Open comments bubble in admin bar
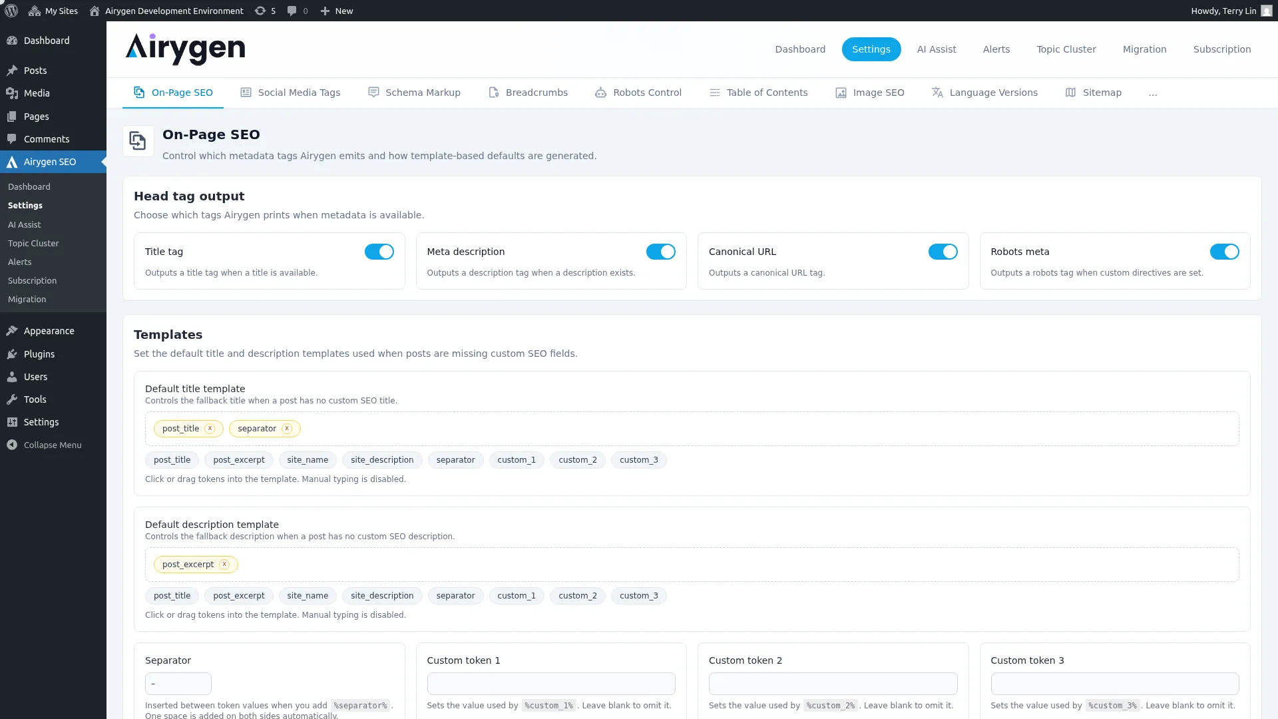Image resolution: width=1278 pixels, height=719 pixels. point(298,11)
